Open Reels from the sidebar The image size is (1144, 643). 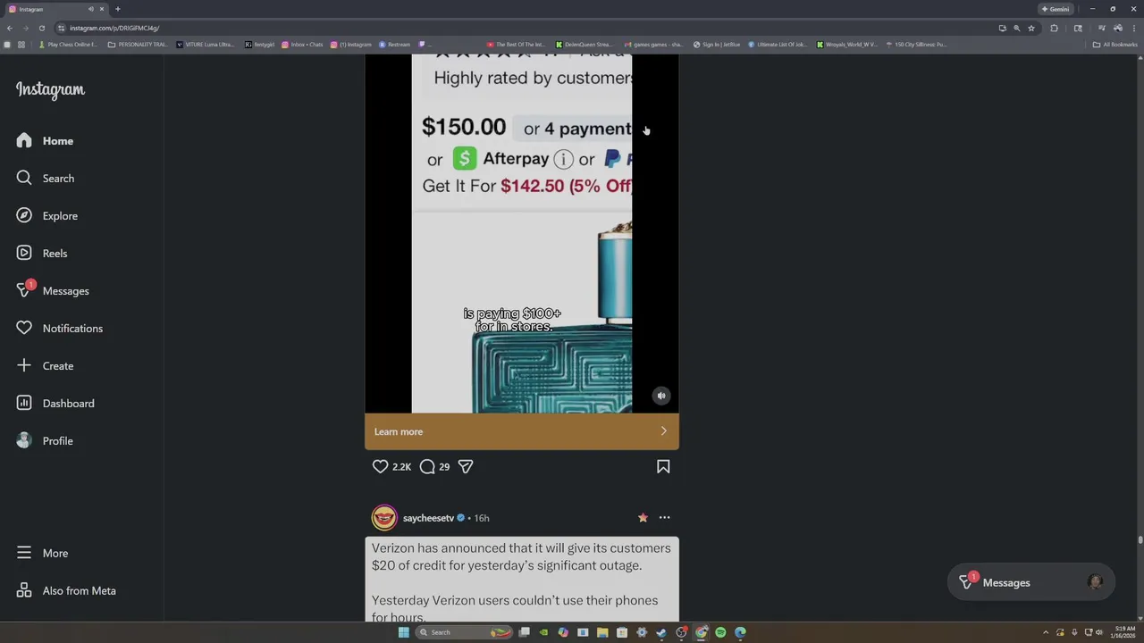point(41,254)
